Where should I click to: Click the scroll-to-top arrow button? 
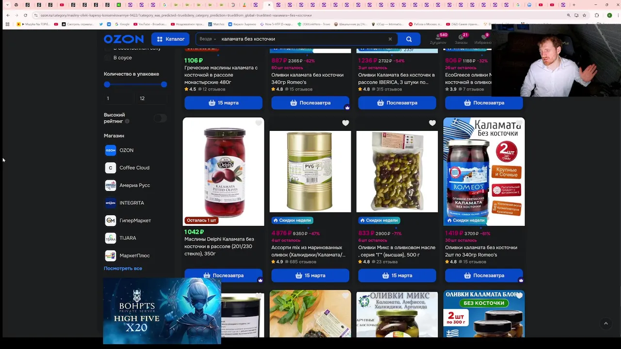coord(605,323)
